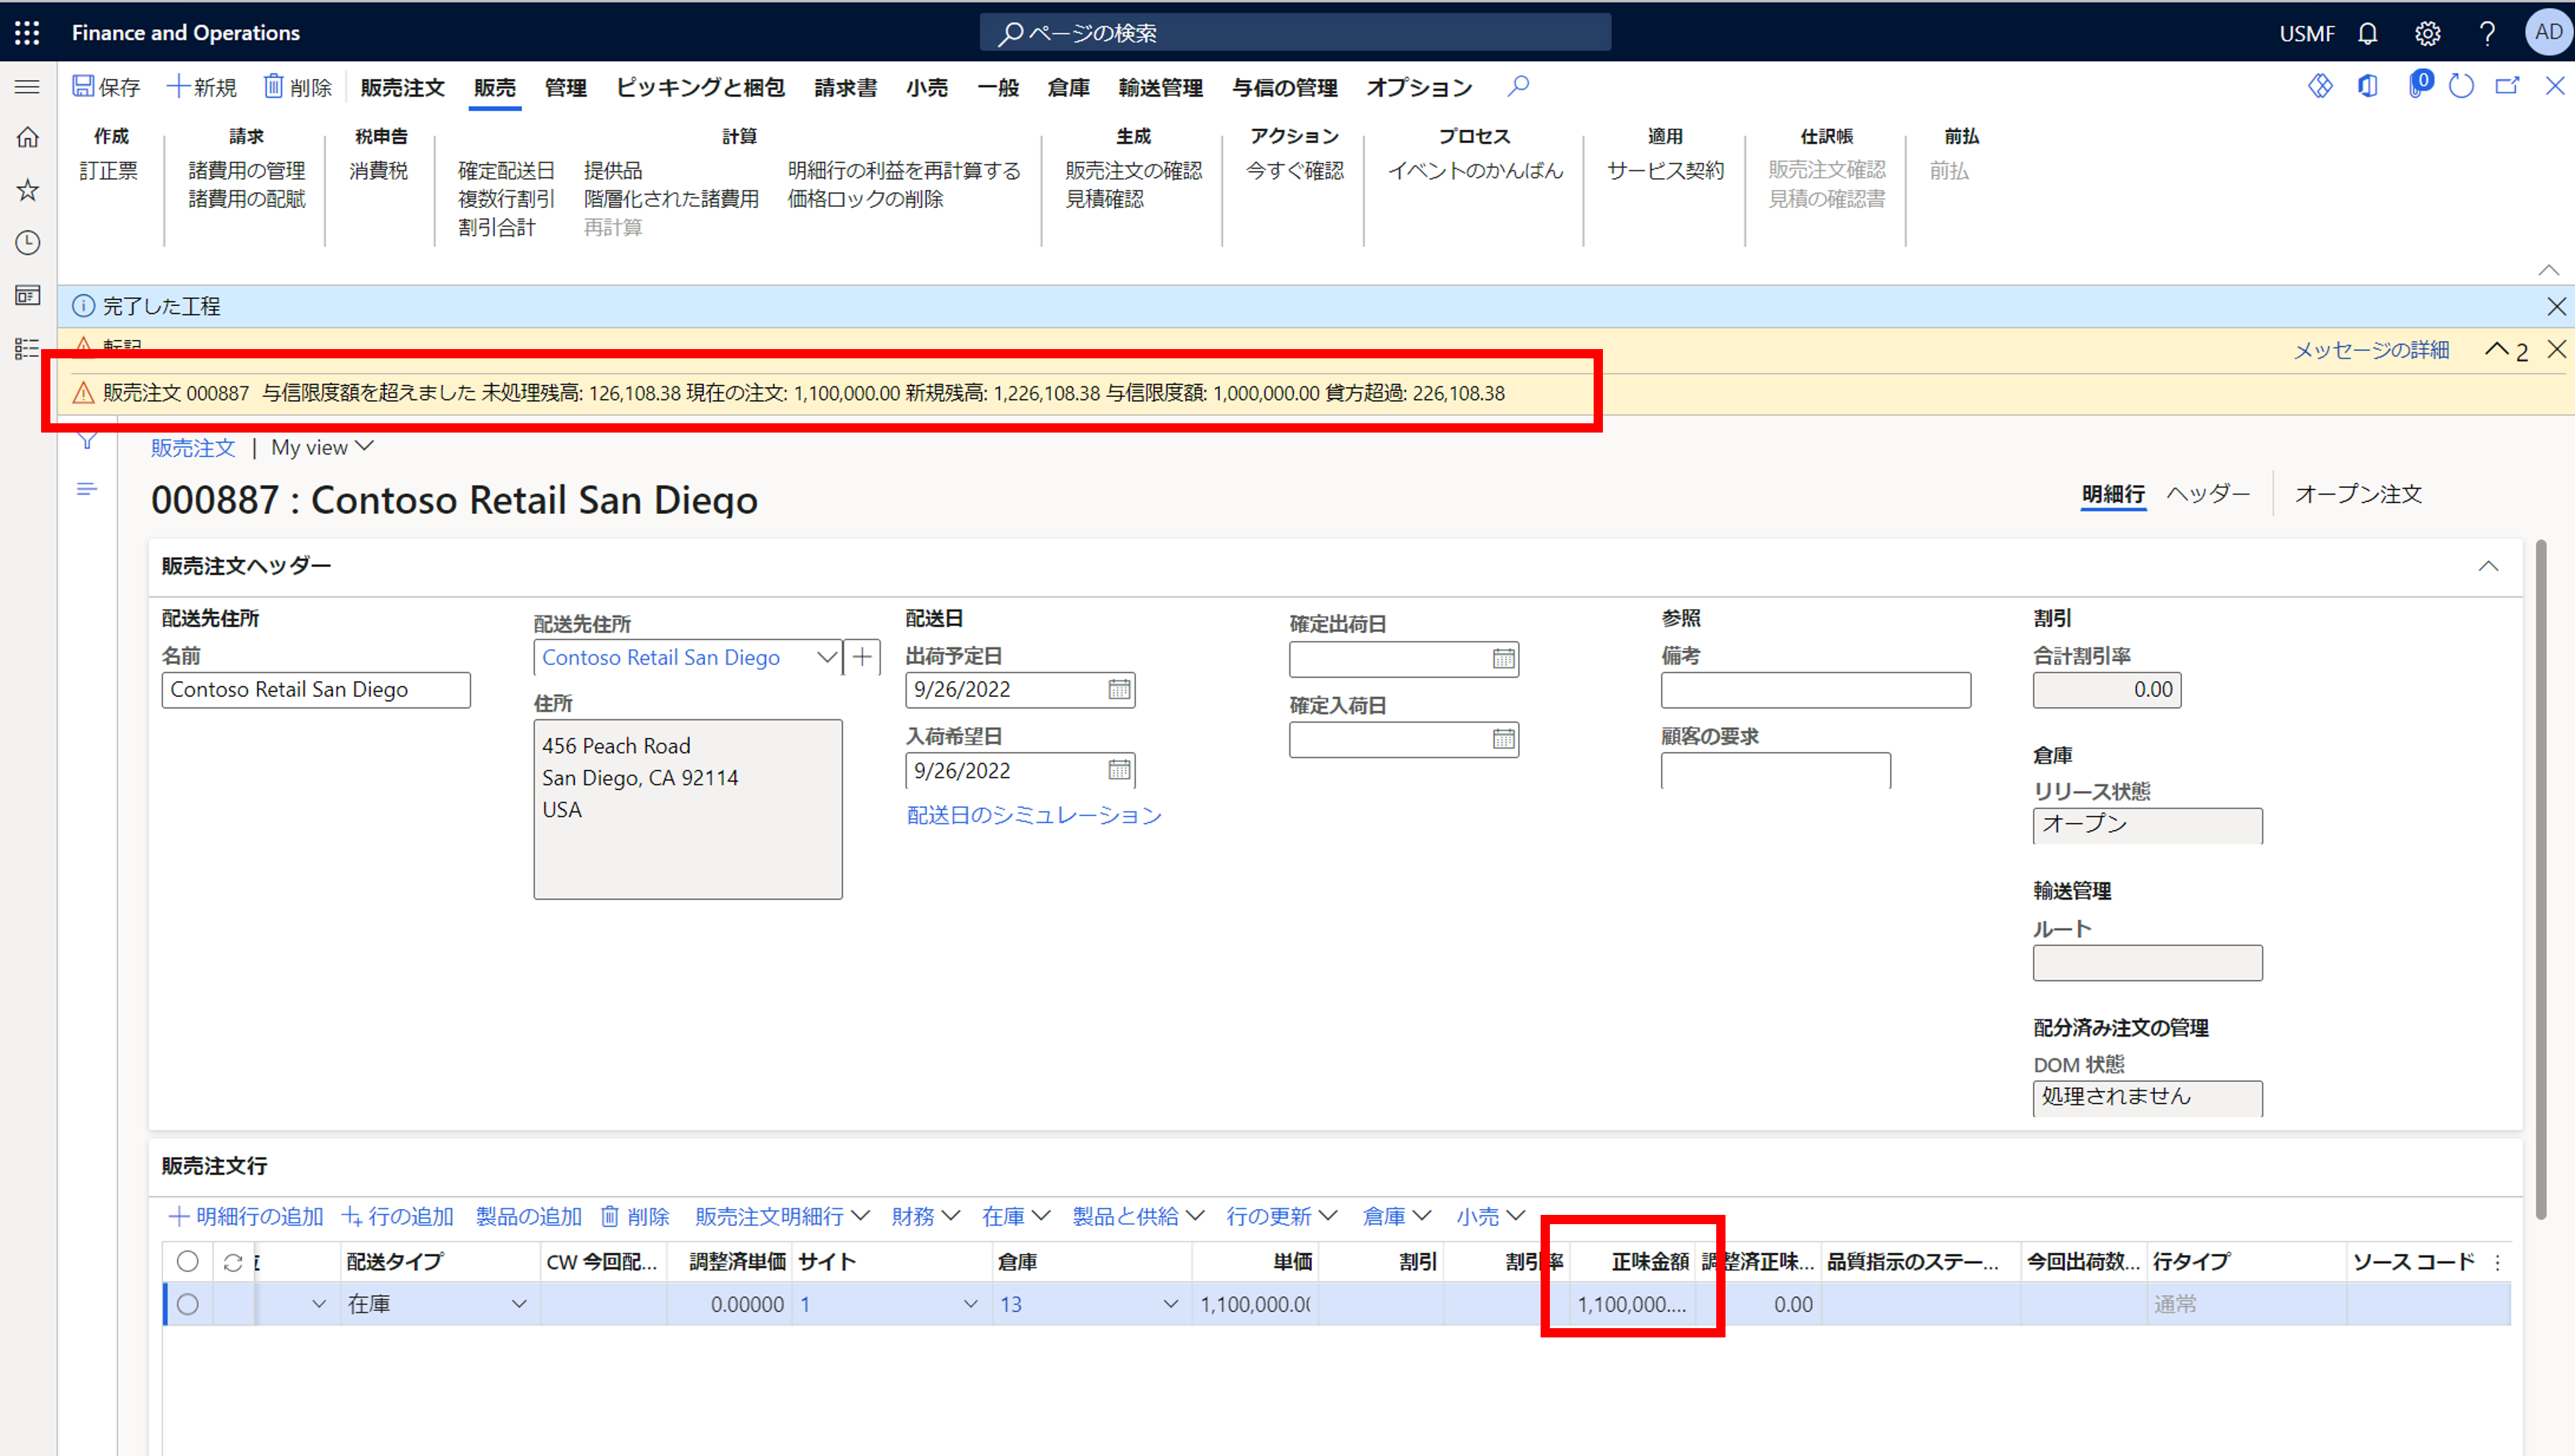Viewport: 2575px width, 1456px height.
Task: Open the AD user account avatar
Action: (2548, 32)
